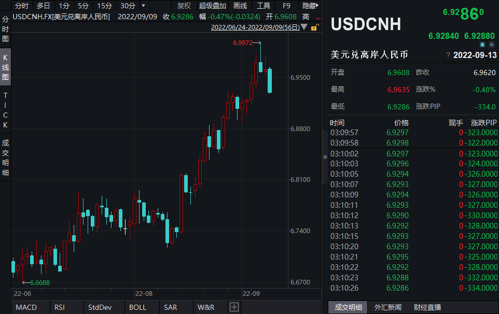Open the 分时图 view in left sidebar

click(x=5, y=29)
